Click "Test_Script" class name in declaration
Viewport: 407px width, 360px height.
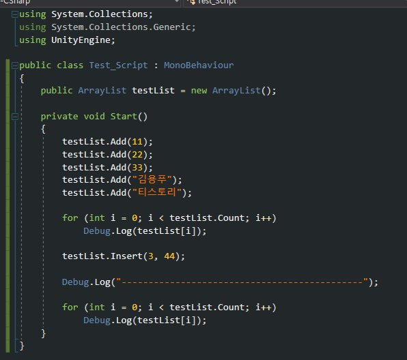(119, 65)
